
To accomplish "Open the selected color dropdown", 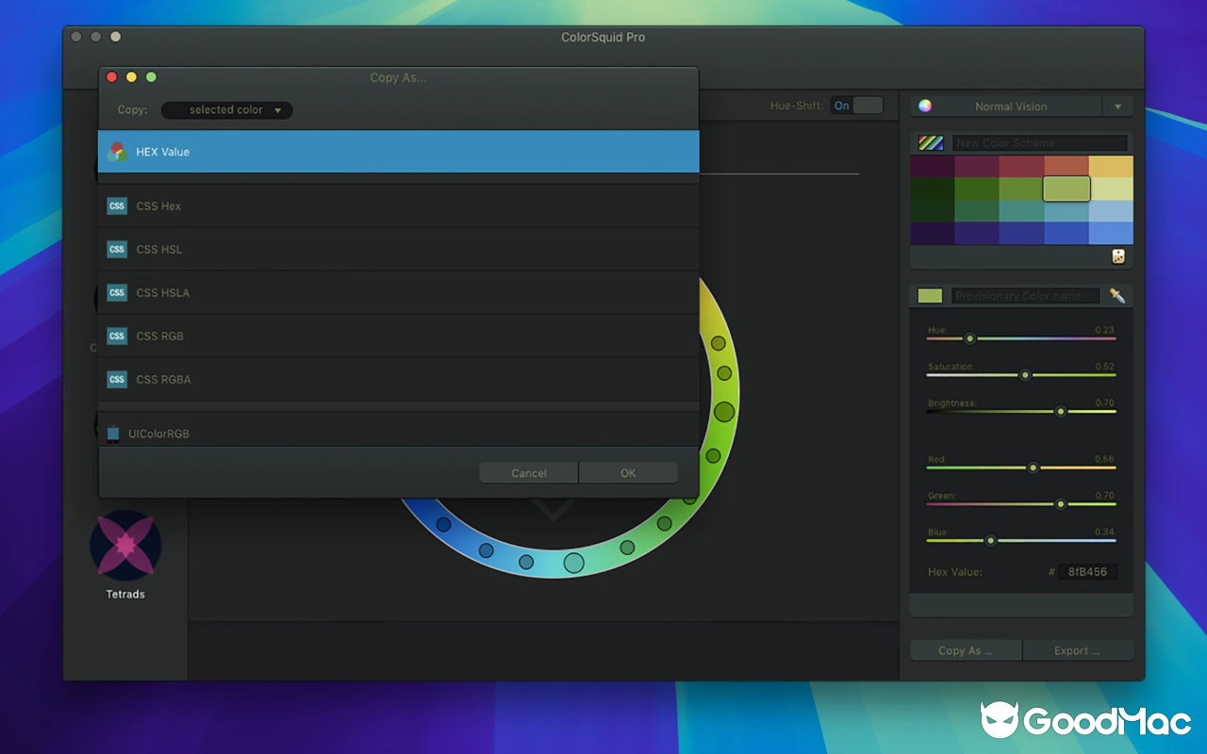I will 226,109.
